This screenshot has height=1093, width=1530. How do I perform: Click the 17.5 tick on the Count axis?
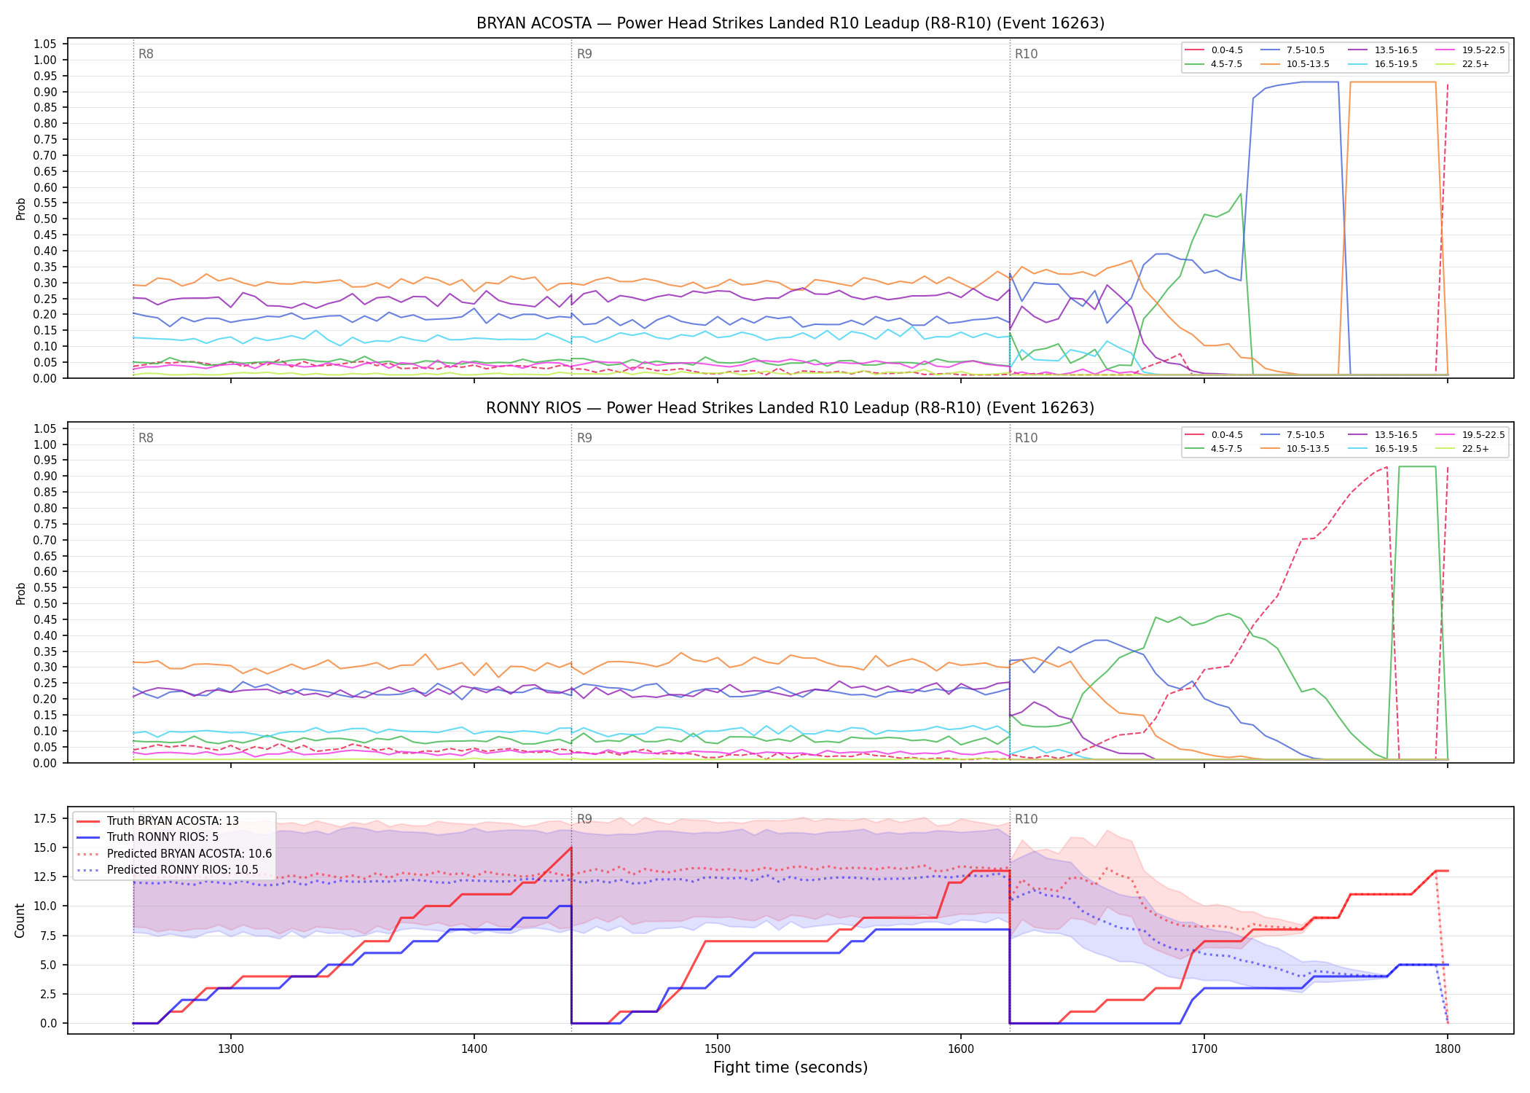46,818
